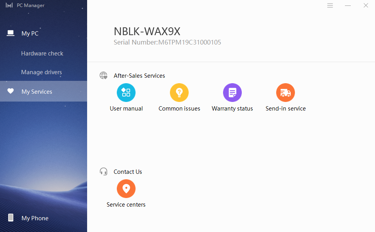Click the phone icon beside My Phone
The height and width of the screenshot is (232, 375).
click(x=11, y=218)
